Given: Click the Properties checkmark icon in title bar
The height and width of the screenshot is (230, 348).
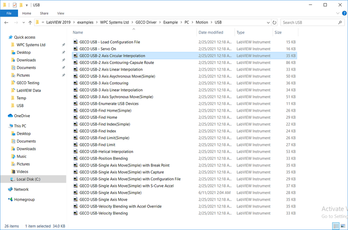Looking at the screenshot, I should point(15,5).
